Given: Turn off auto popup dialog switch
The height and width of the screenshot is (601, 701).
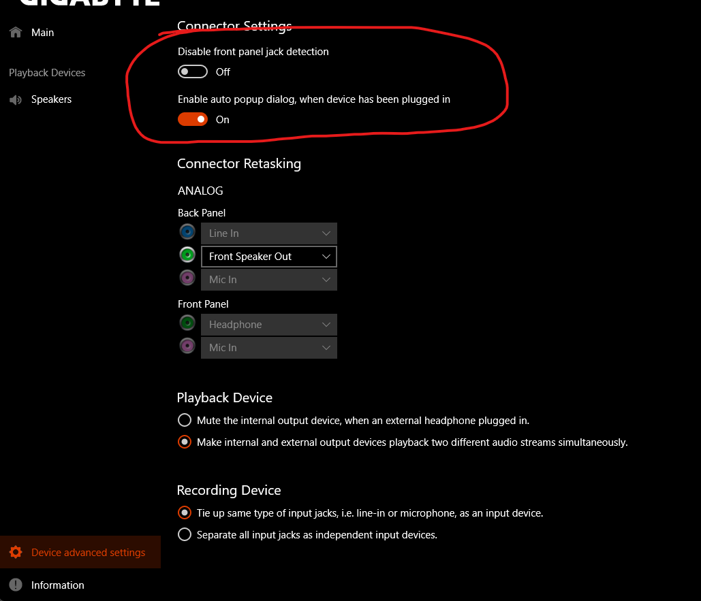Looking at the screenshot, I should point(193,119).
